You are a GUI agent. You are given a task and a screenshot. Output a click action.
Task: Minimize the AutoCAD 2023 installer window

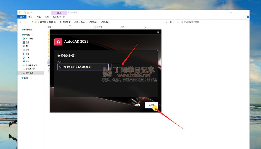(x=150, y=32)
